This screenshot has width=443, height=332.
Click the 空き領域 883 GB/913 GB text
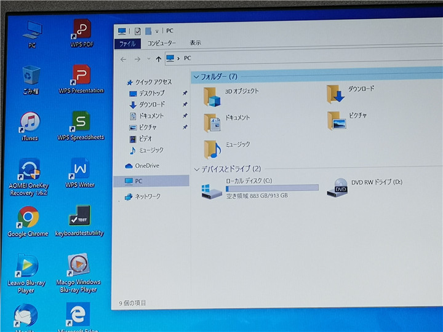(x=257, y=196)
